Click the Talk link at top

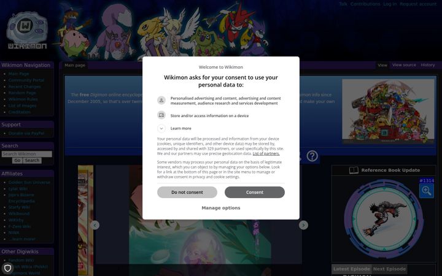[x=343, y=4]
